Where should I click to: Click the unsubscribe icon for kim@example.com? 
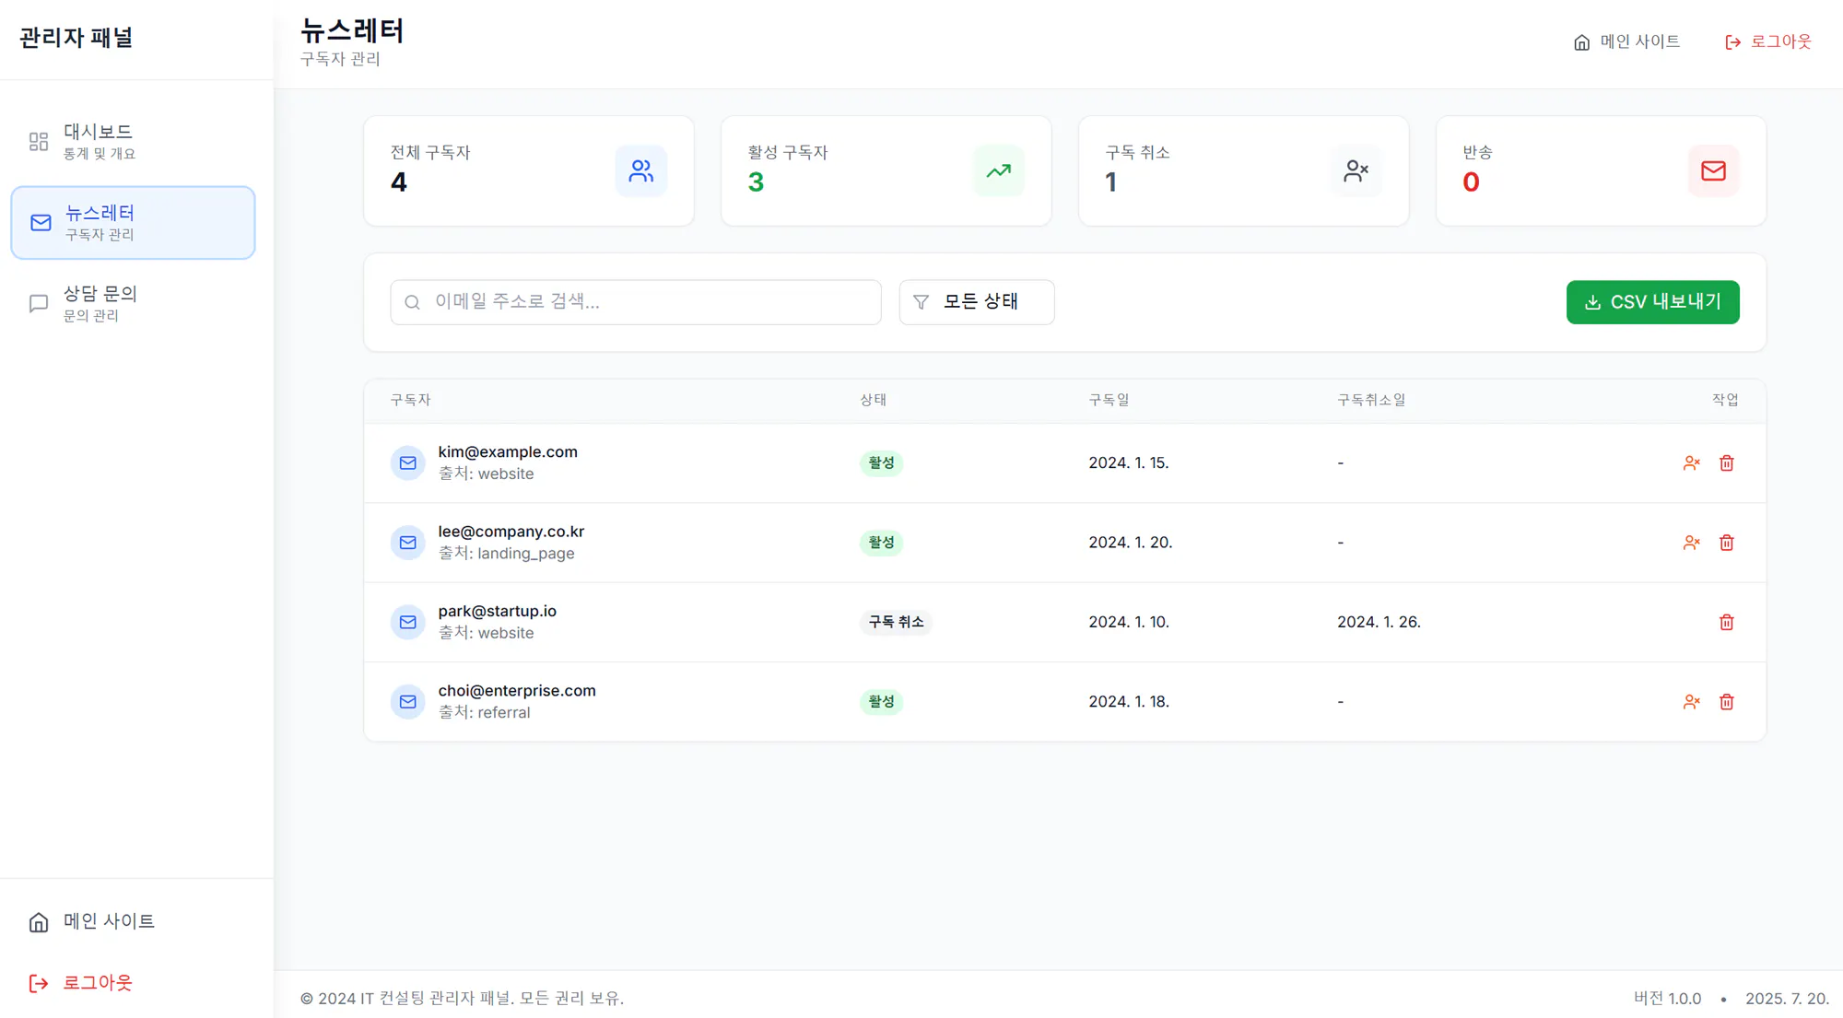(x=1691, y=463)
